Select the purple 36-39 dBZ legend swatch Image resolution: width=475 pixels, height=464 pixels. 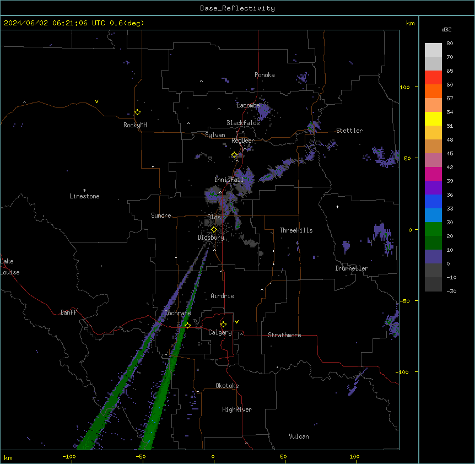click(x=433, y=188)
